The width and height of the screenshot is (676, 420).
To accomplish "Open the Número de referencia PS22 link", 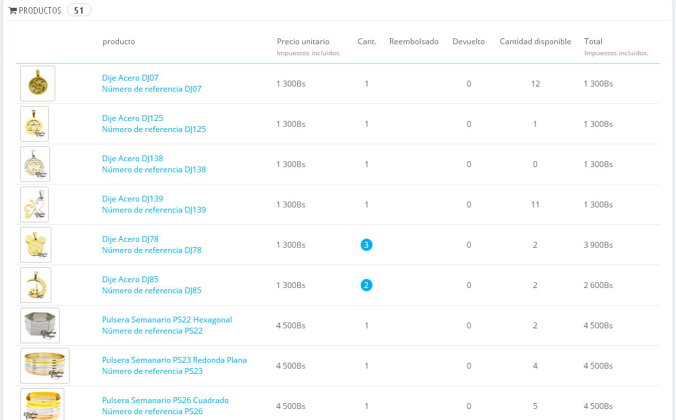I will click(152, 331).
